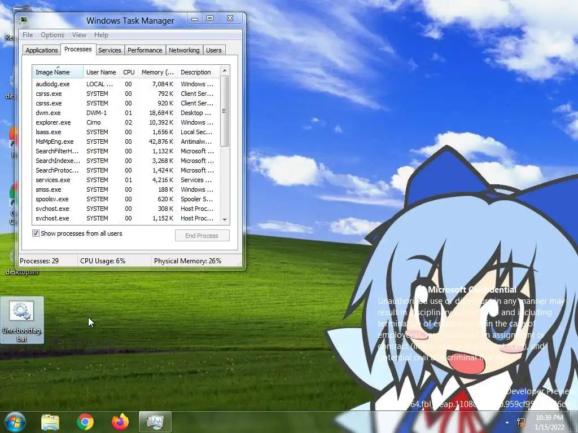Open the File menu

[x=28, y=35]
